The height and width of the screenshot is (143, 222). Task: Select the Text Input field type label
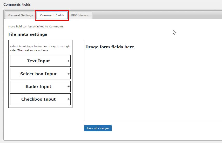[38, 61]
